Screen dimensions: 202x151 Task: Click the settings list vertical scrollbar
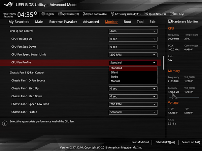(x=163, y=63)
